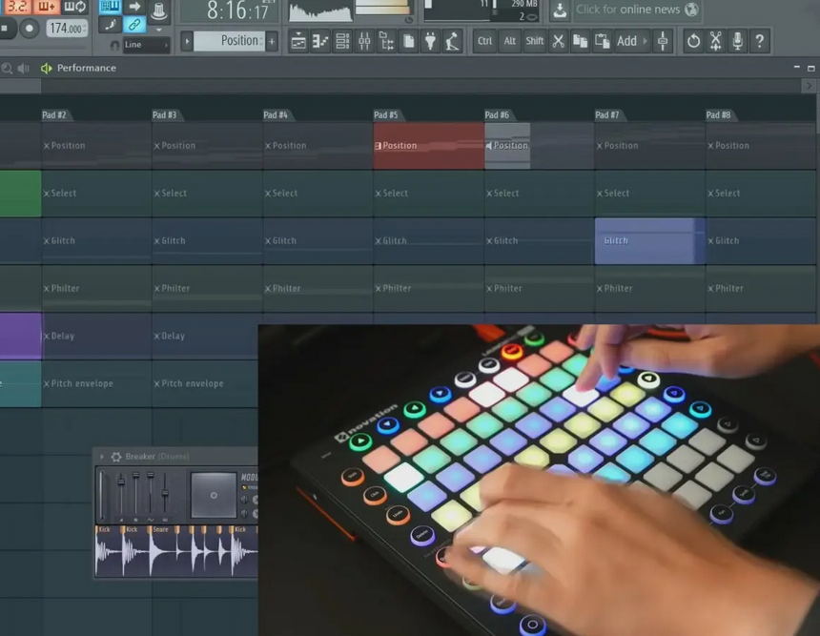Image resolution: width=820 pixels, height=636 pixels.
Task: Toggle the 3.2 recording countdown
Action: pos(17,7)
